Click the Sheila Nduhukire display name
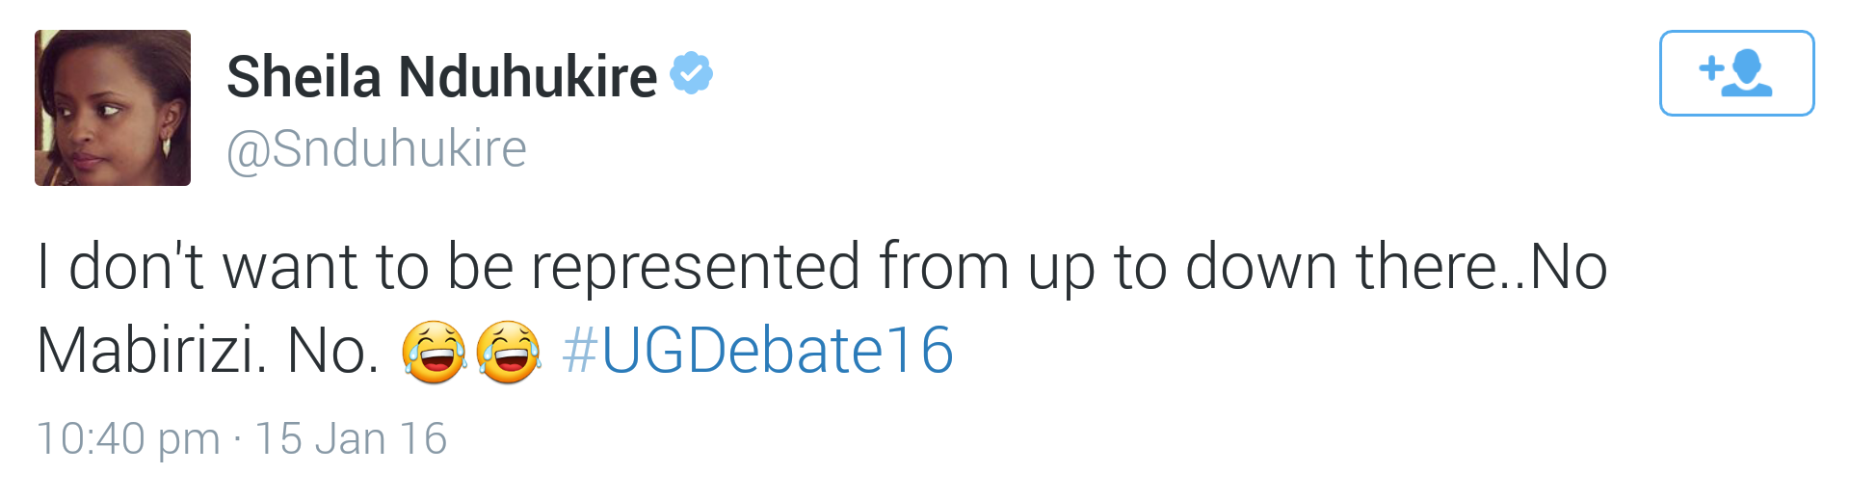 442,76
